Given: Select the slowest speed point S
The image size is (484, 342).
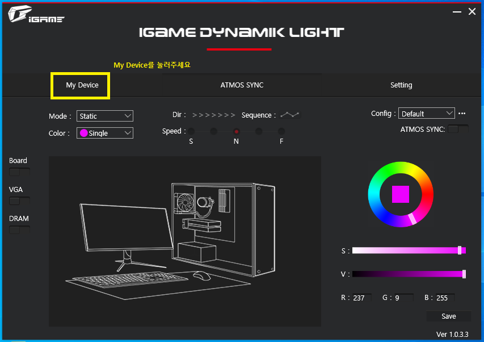Looking at the screenshot, I should (191, 132).
